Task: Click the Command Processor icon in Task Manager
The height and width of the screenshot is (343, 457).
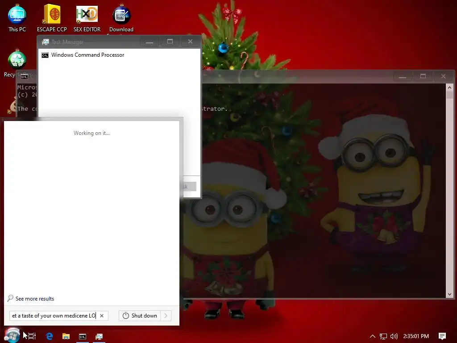Action: (x=45, y=55)
